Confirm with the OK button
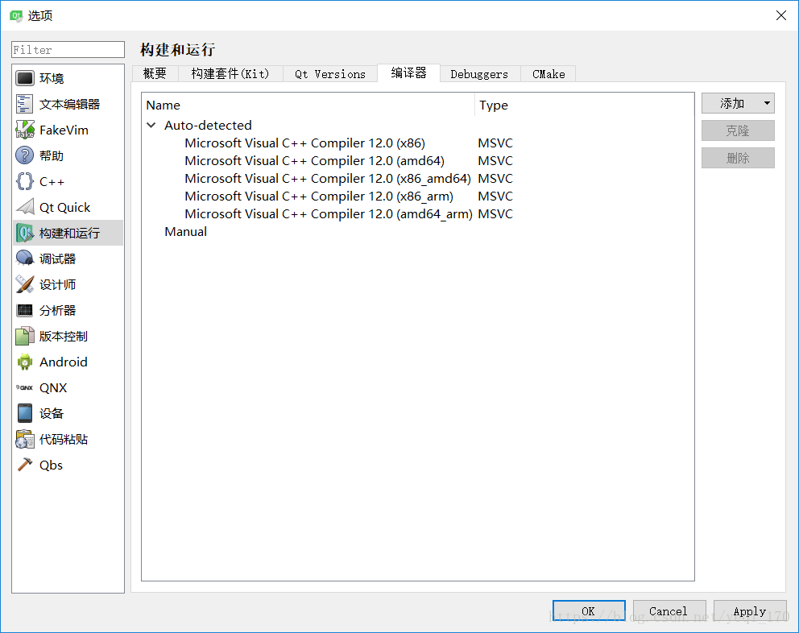Screen dimensions: 799x633 click(589, 611)
